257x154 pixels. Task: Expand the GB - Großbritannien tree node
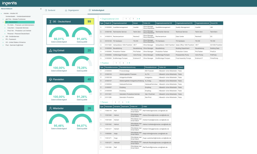pyautogui.click(x=3, y=36)
